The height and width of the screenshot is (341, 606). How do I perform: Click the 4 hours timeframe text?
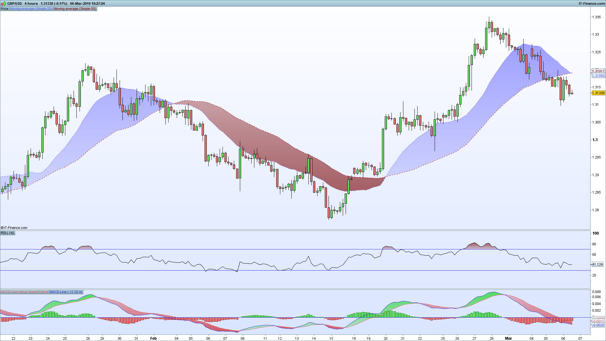[31, 3]
